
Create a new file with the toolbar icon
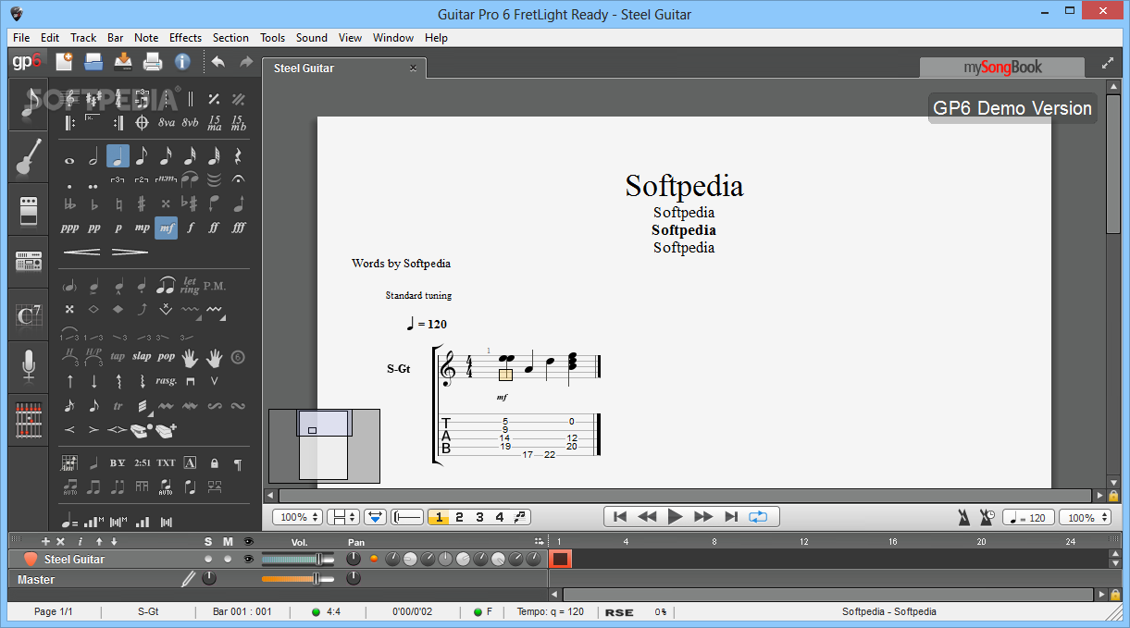click(x=65, y=62)
